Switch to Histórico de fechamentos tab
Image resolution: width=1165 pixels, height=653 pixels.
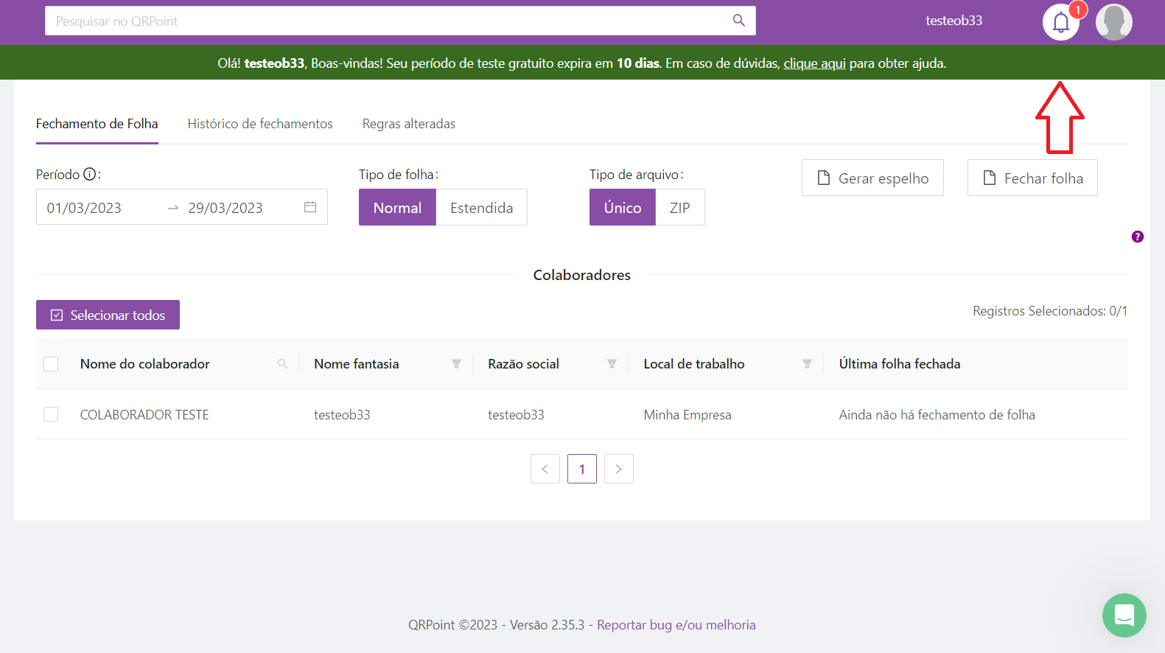(260, 124)
